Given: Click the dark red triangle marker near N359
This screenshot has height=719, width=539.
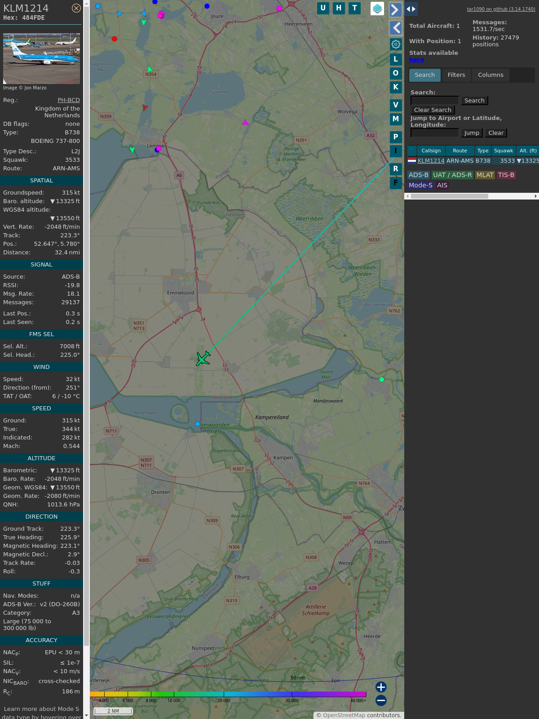Looking at the screenshot, I should point(145,107).
